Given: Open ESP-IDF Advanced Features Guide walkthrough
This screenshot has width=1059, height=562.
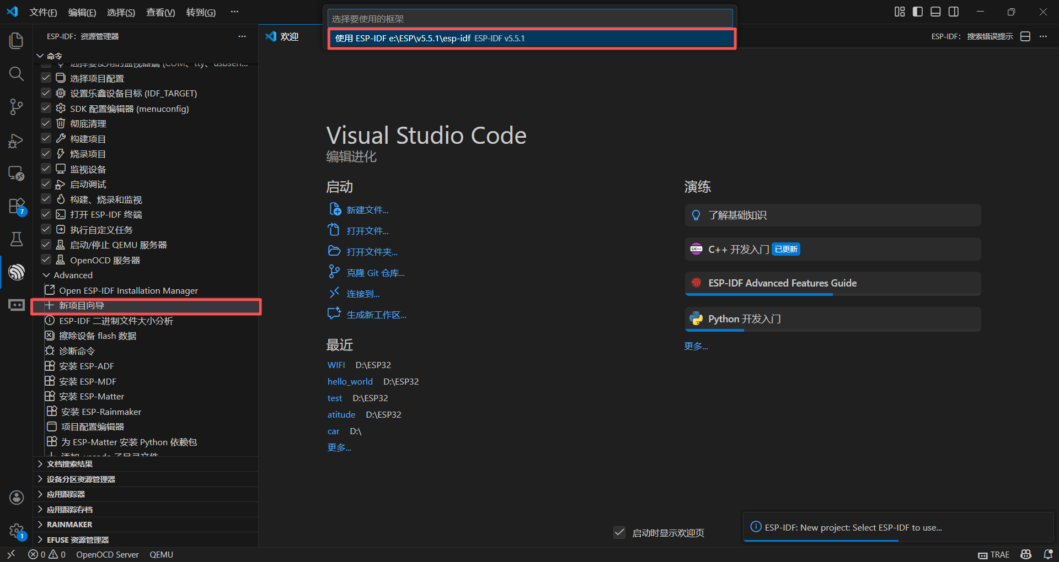Looking at the screenshot, I should [833, 283].
